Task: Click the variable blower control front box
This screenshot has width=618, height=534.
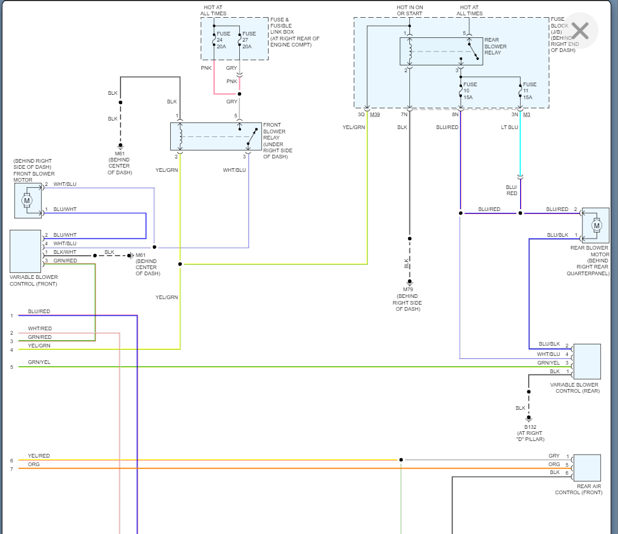Action: click(25, 251)
